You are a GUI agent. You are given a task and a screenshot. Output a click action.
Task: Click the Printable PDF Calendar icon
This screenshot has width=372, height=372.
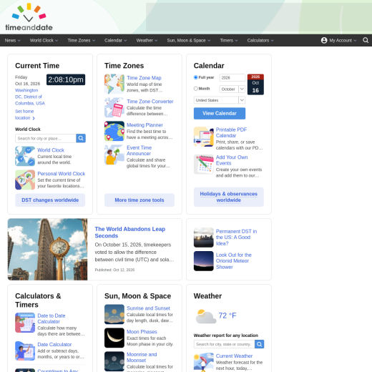pyautogui.click(x=204, y=137)
